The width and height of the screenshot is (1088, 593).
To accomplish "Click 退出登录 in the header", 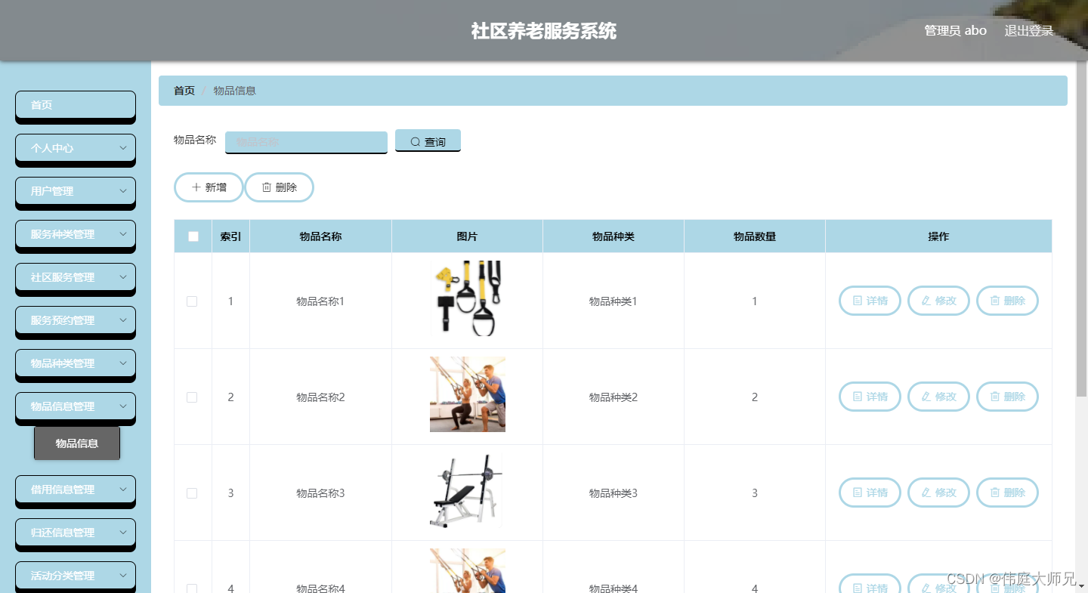I will click(x=1029, y=31).
